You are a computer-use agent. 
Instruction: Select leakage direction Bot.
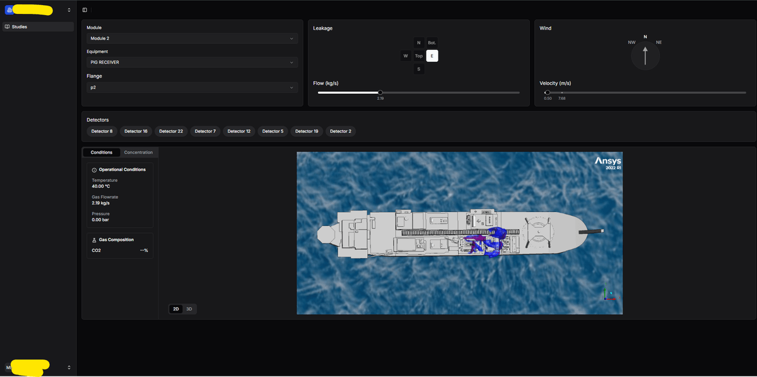point(432,42)
